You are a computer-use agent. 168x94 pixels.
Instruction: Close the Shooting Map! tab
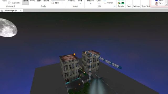pyautogui.click(x=21, y=10)
